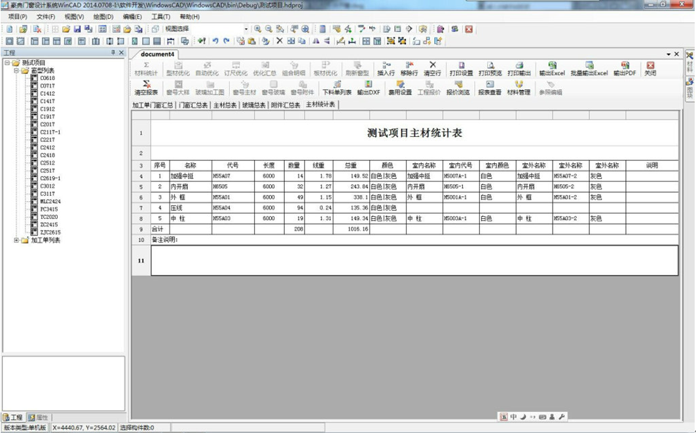Click the undo arrow icon

tap(215, 41)
